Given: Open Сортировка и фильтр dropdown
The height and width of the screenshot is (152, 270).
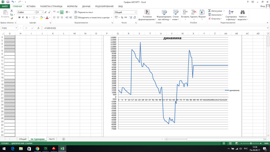Looking at the screenshot, I should (x=231, y=15).
